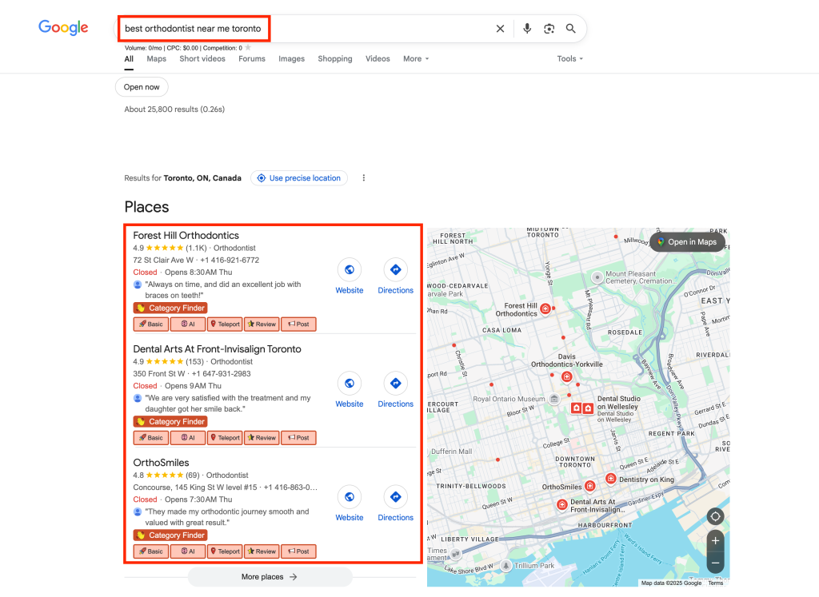This screenshot has height=597, width=819.
Task: Click Use precise location button
Action: [x=299, y=178]
